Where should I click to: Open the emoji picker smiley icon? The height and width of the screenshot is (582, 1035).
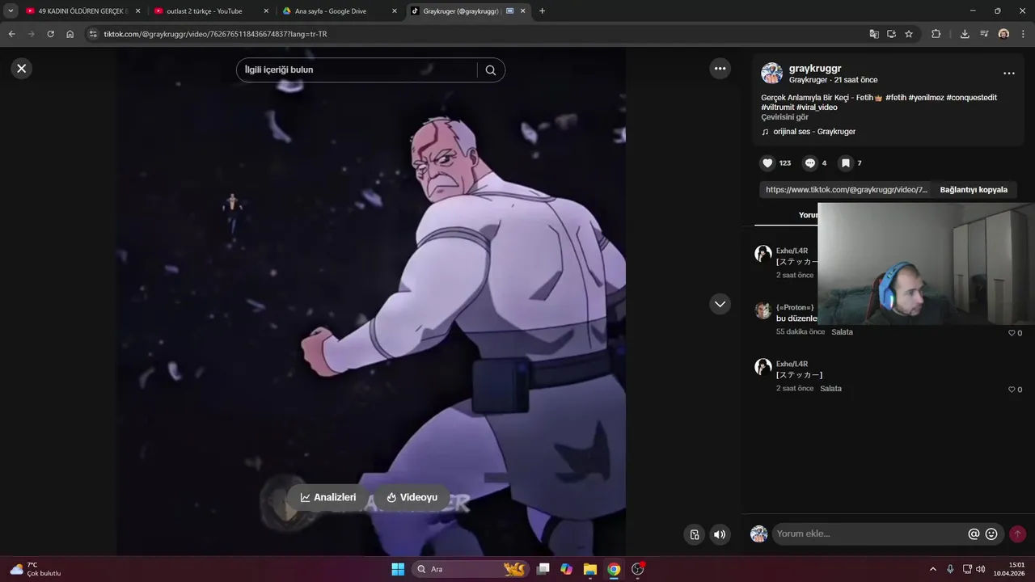(991, 534)
